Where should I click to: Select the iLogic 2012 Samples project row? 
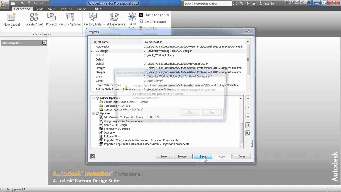point(168,85)
